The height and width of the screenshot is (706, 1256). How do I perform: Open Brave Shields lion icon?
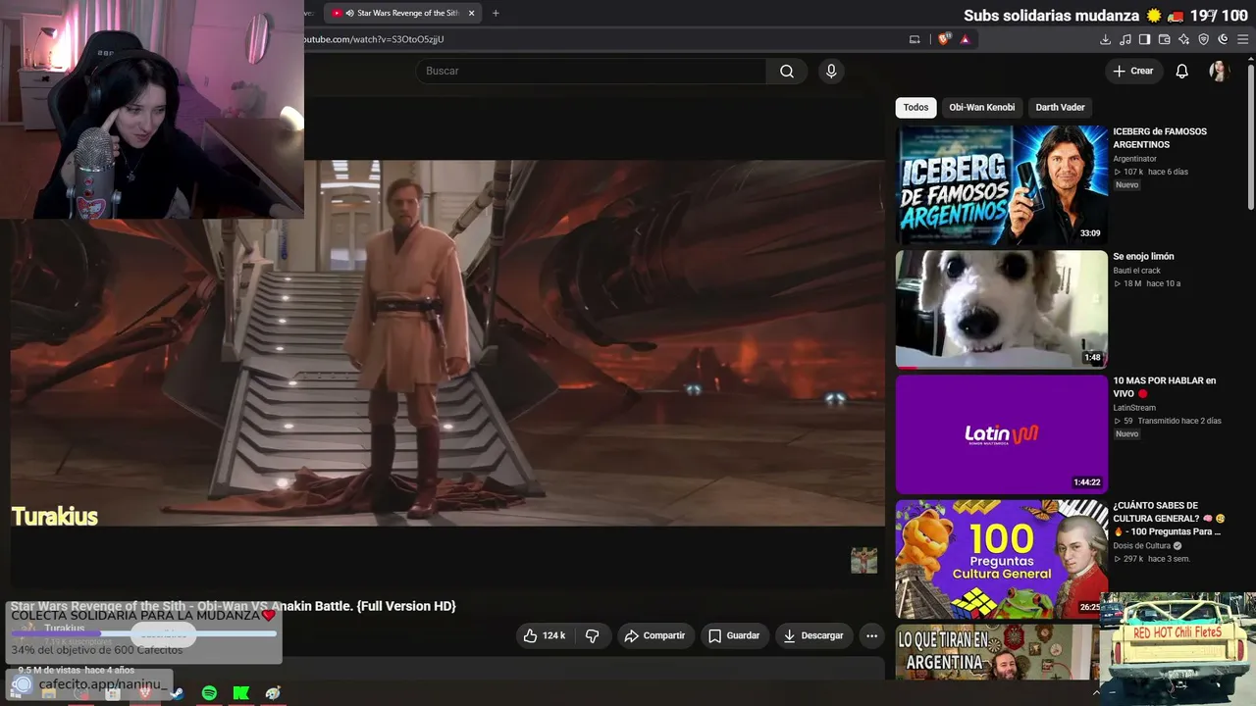944,39
